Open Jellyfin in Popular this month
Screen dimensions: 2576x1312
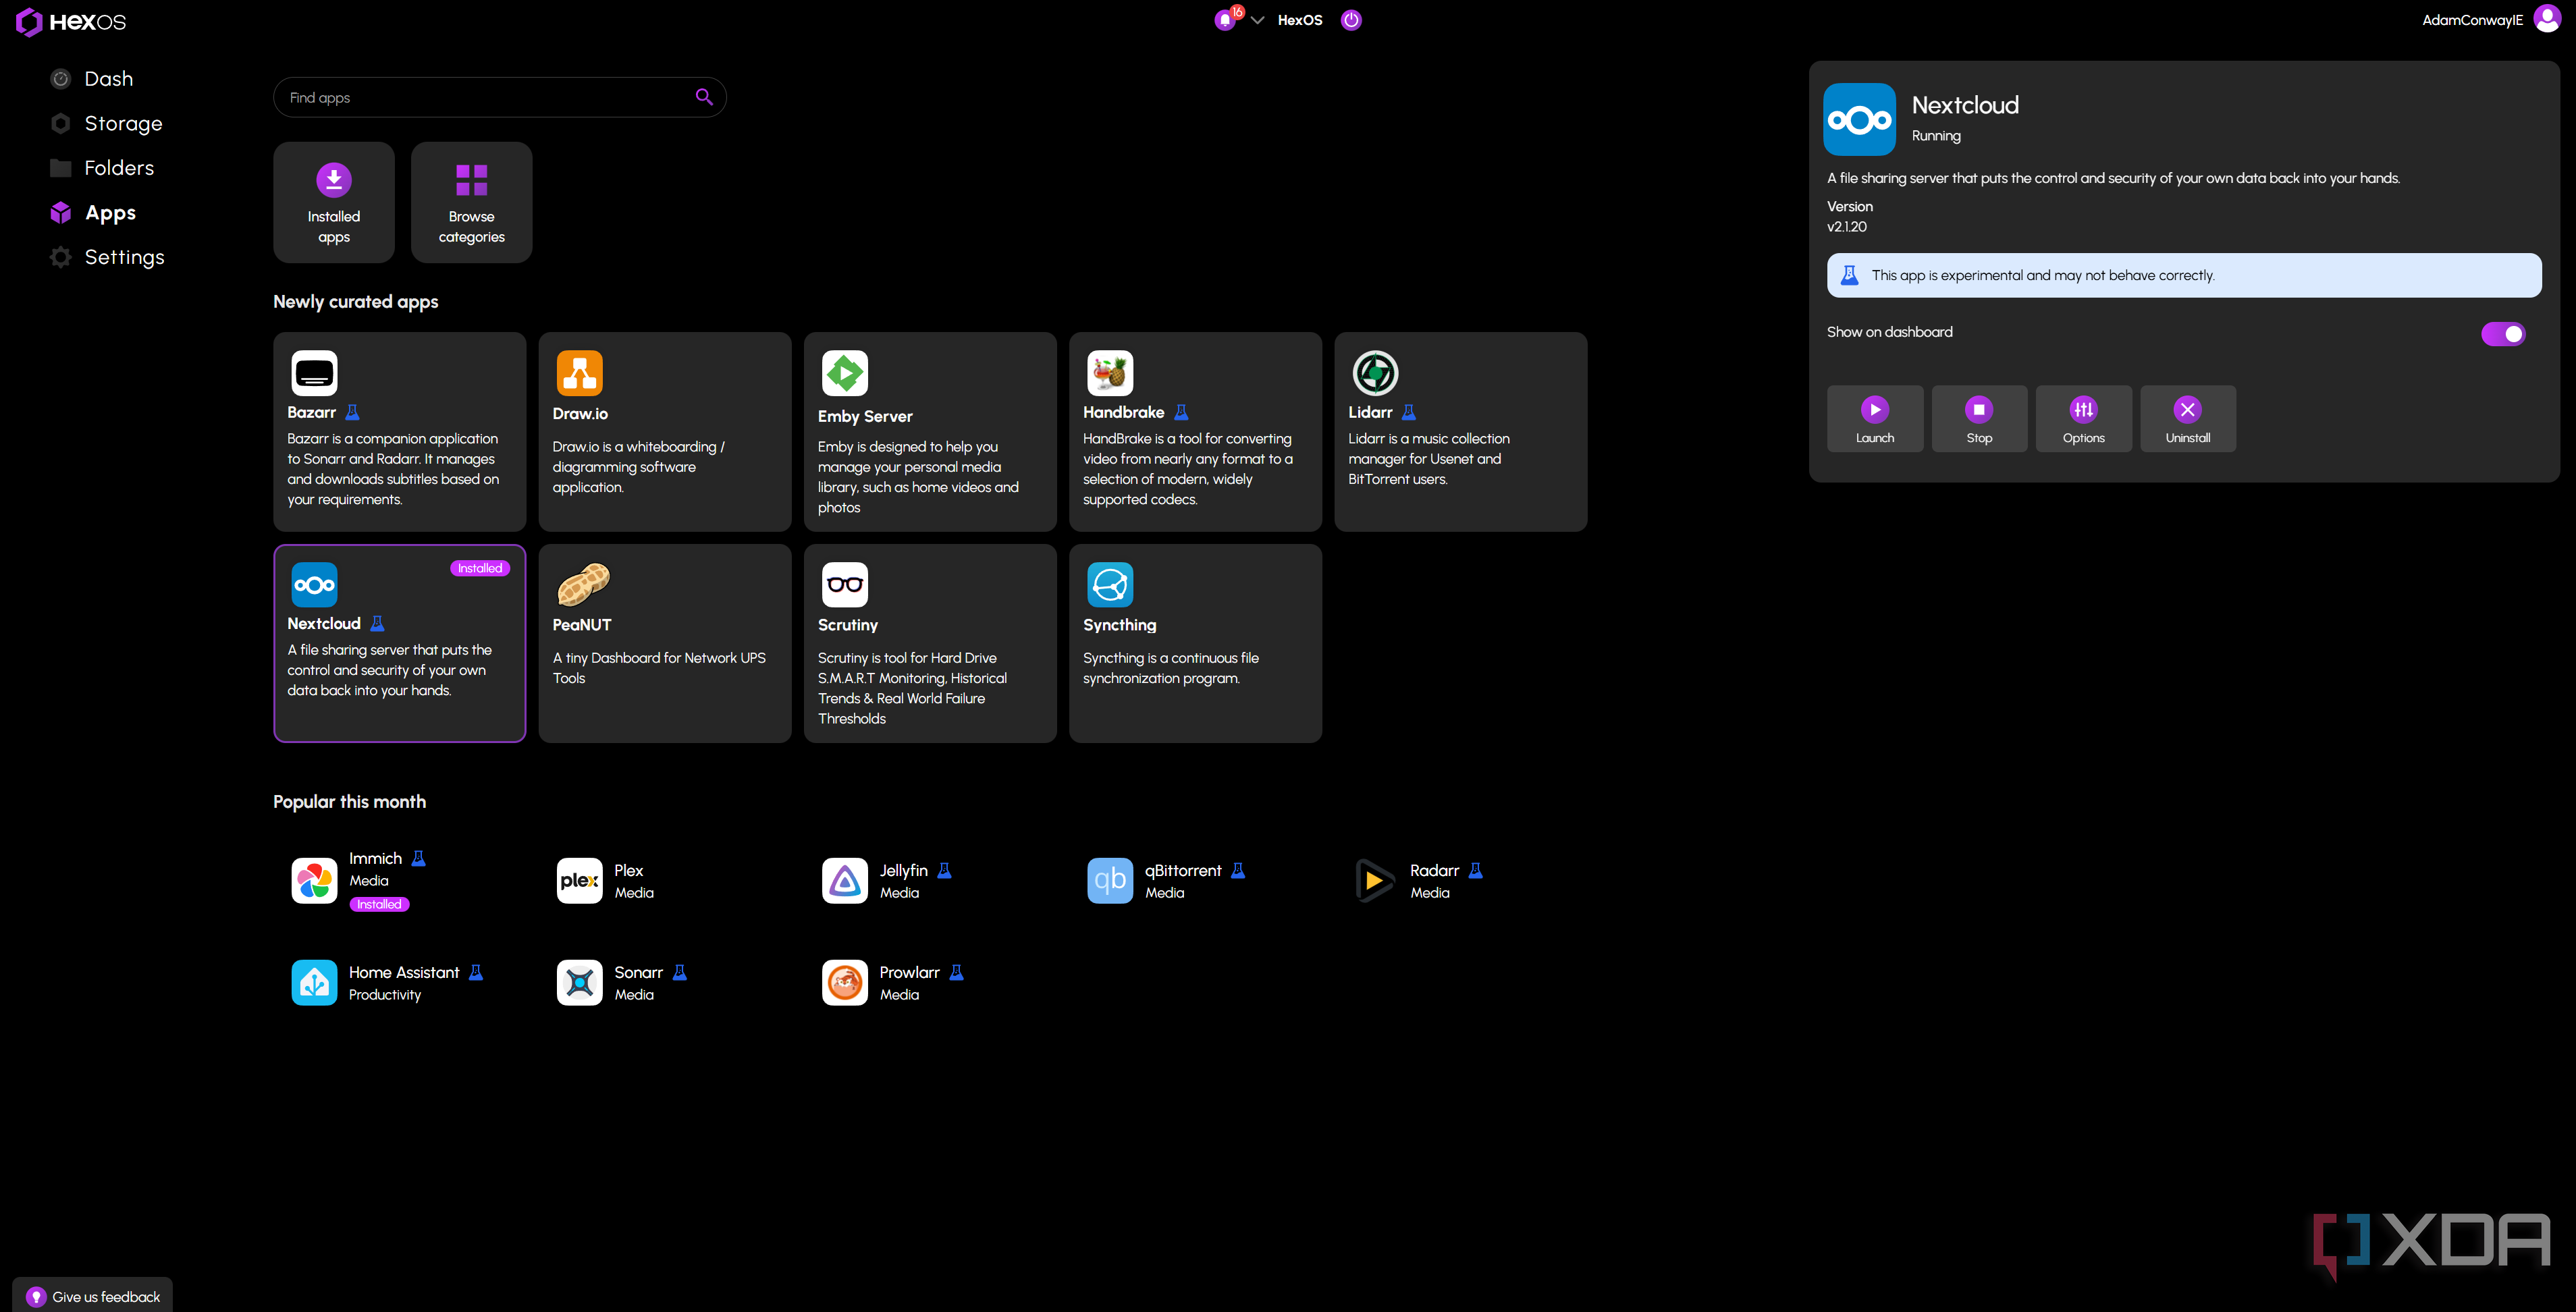click(x=887, y=880)
